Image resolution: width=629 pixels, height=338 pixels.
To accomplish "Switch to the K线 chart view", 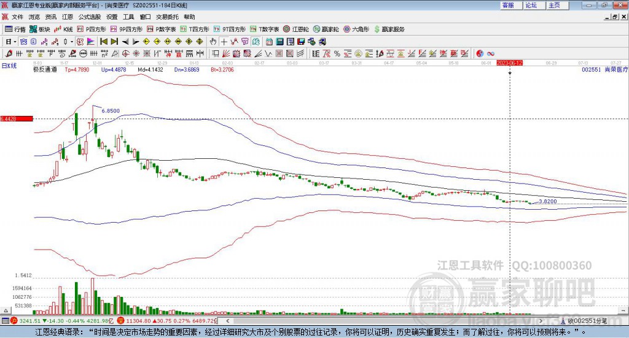I will 63,29.
